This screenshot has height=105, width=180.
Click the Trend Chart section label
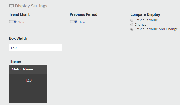point(19,14)
